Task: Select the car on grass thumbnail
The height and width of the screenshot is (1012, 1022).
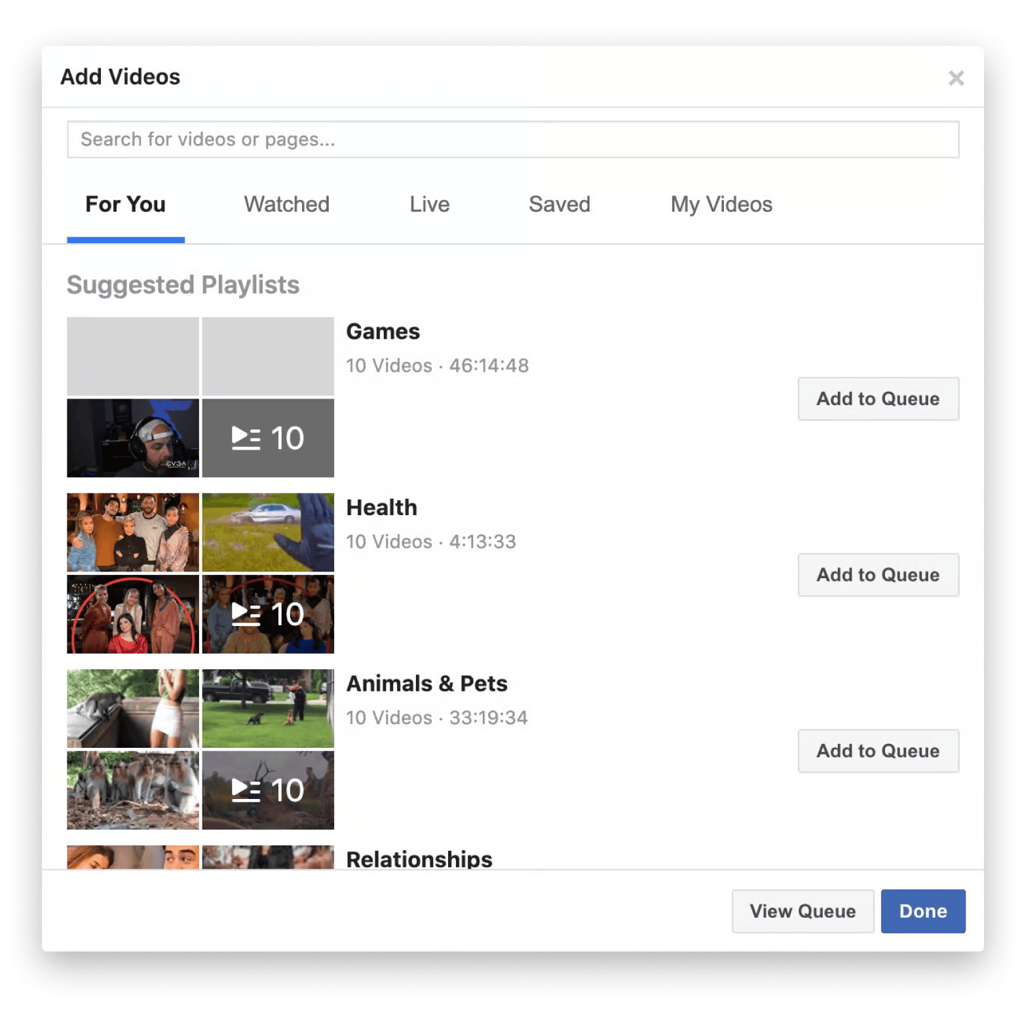Action: point(268,532)
